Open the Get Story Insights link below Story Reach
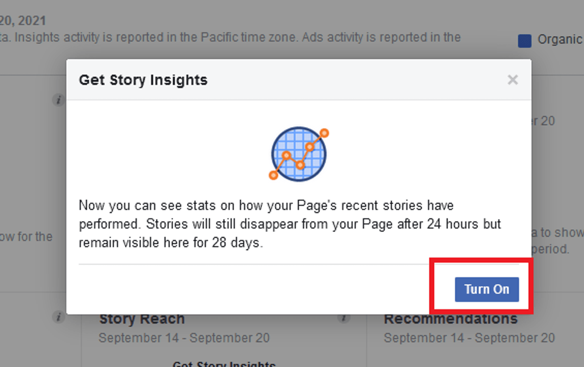This screenshot has width=584, height=367. click(224, 364)
